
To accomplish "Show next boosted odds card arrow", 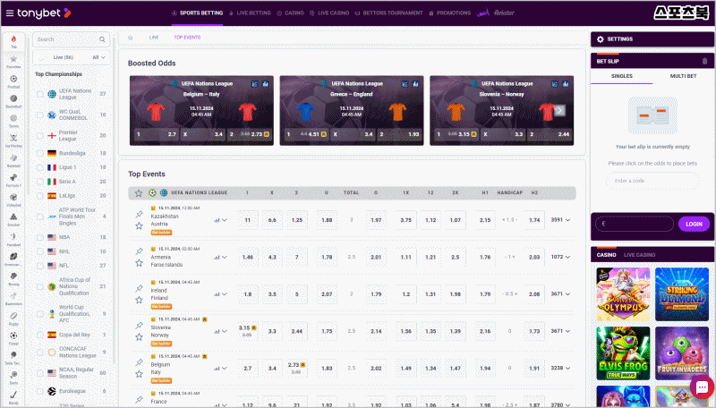I will click(x=560, y=110).
